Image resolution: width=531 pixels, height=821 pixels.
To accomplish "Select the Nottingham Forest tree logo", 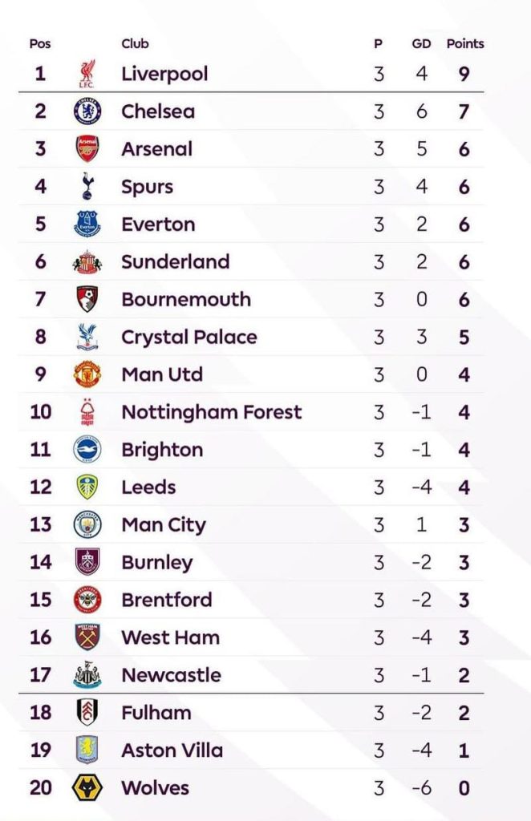I will 87,412.
